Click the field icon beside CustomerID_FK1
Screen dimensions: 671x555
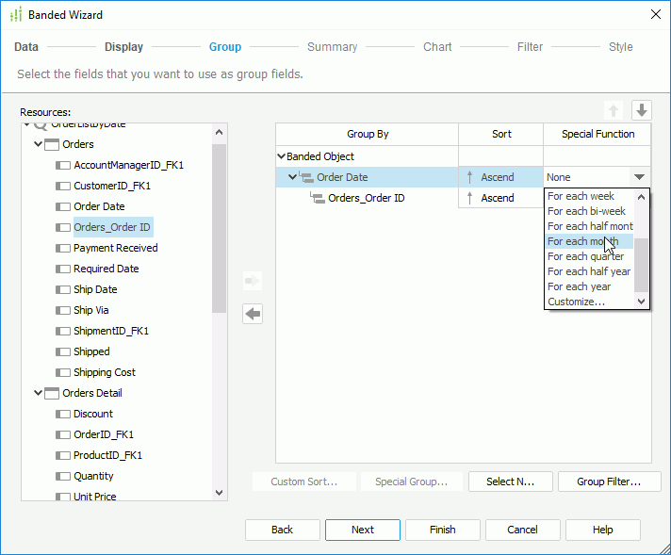click(63, 187)
